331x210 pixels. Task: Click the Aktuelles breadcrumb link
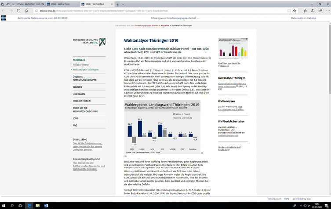pos(165,25)
